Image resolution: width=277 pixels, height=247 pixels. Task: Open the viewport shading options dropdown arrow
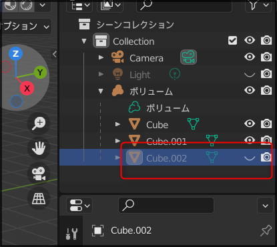click(43, 5)
